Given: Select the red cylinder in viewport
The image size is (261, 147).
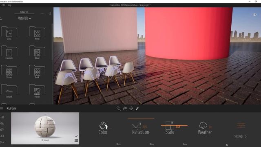Looking at the screenshot, I should pyautogui.click(x=188, y=33).
